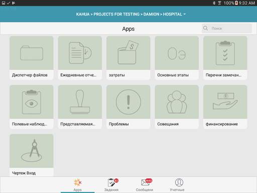Click the HOSPITAL breadcrumb

[x=173, y=14]
